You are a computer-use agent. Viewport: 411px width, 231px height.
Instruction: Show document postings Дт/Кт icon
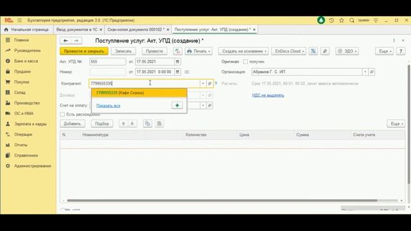tap(177, 51)
